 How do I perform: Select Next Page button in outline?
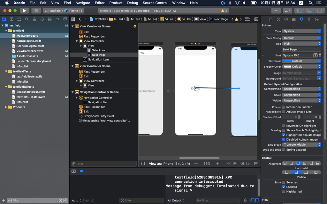click(98, 55)
